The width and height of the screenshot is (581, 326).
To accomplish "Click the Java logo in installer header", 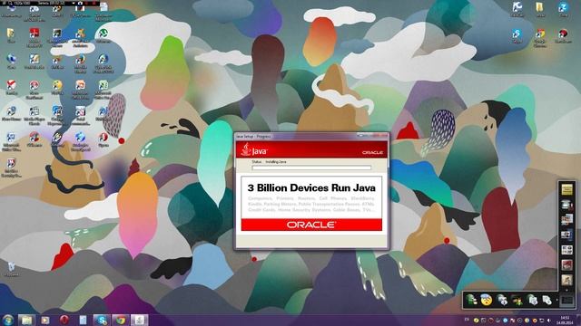I will coord(254,149).
